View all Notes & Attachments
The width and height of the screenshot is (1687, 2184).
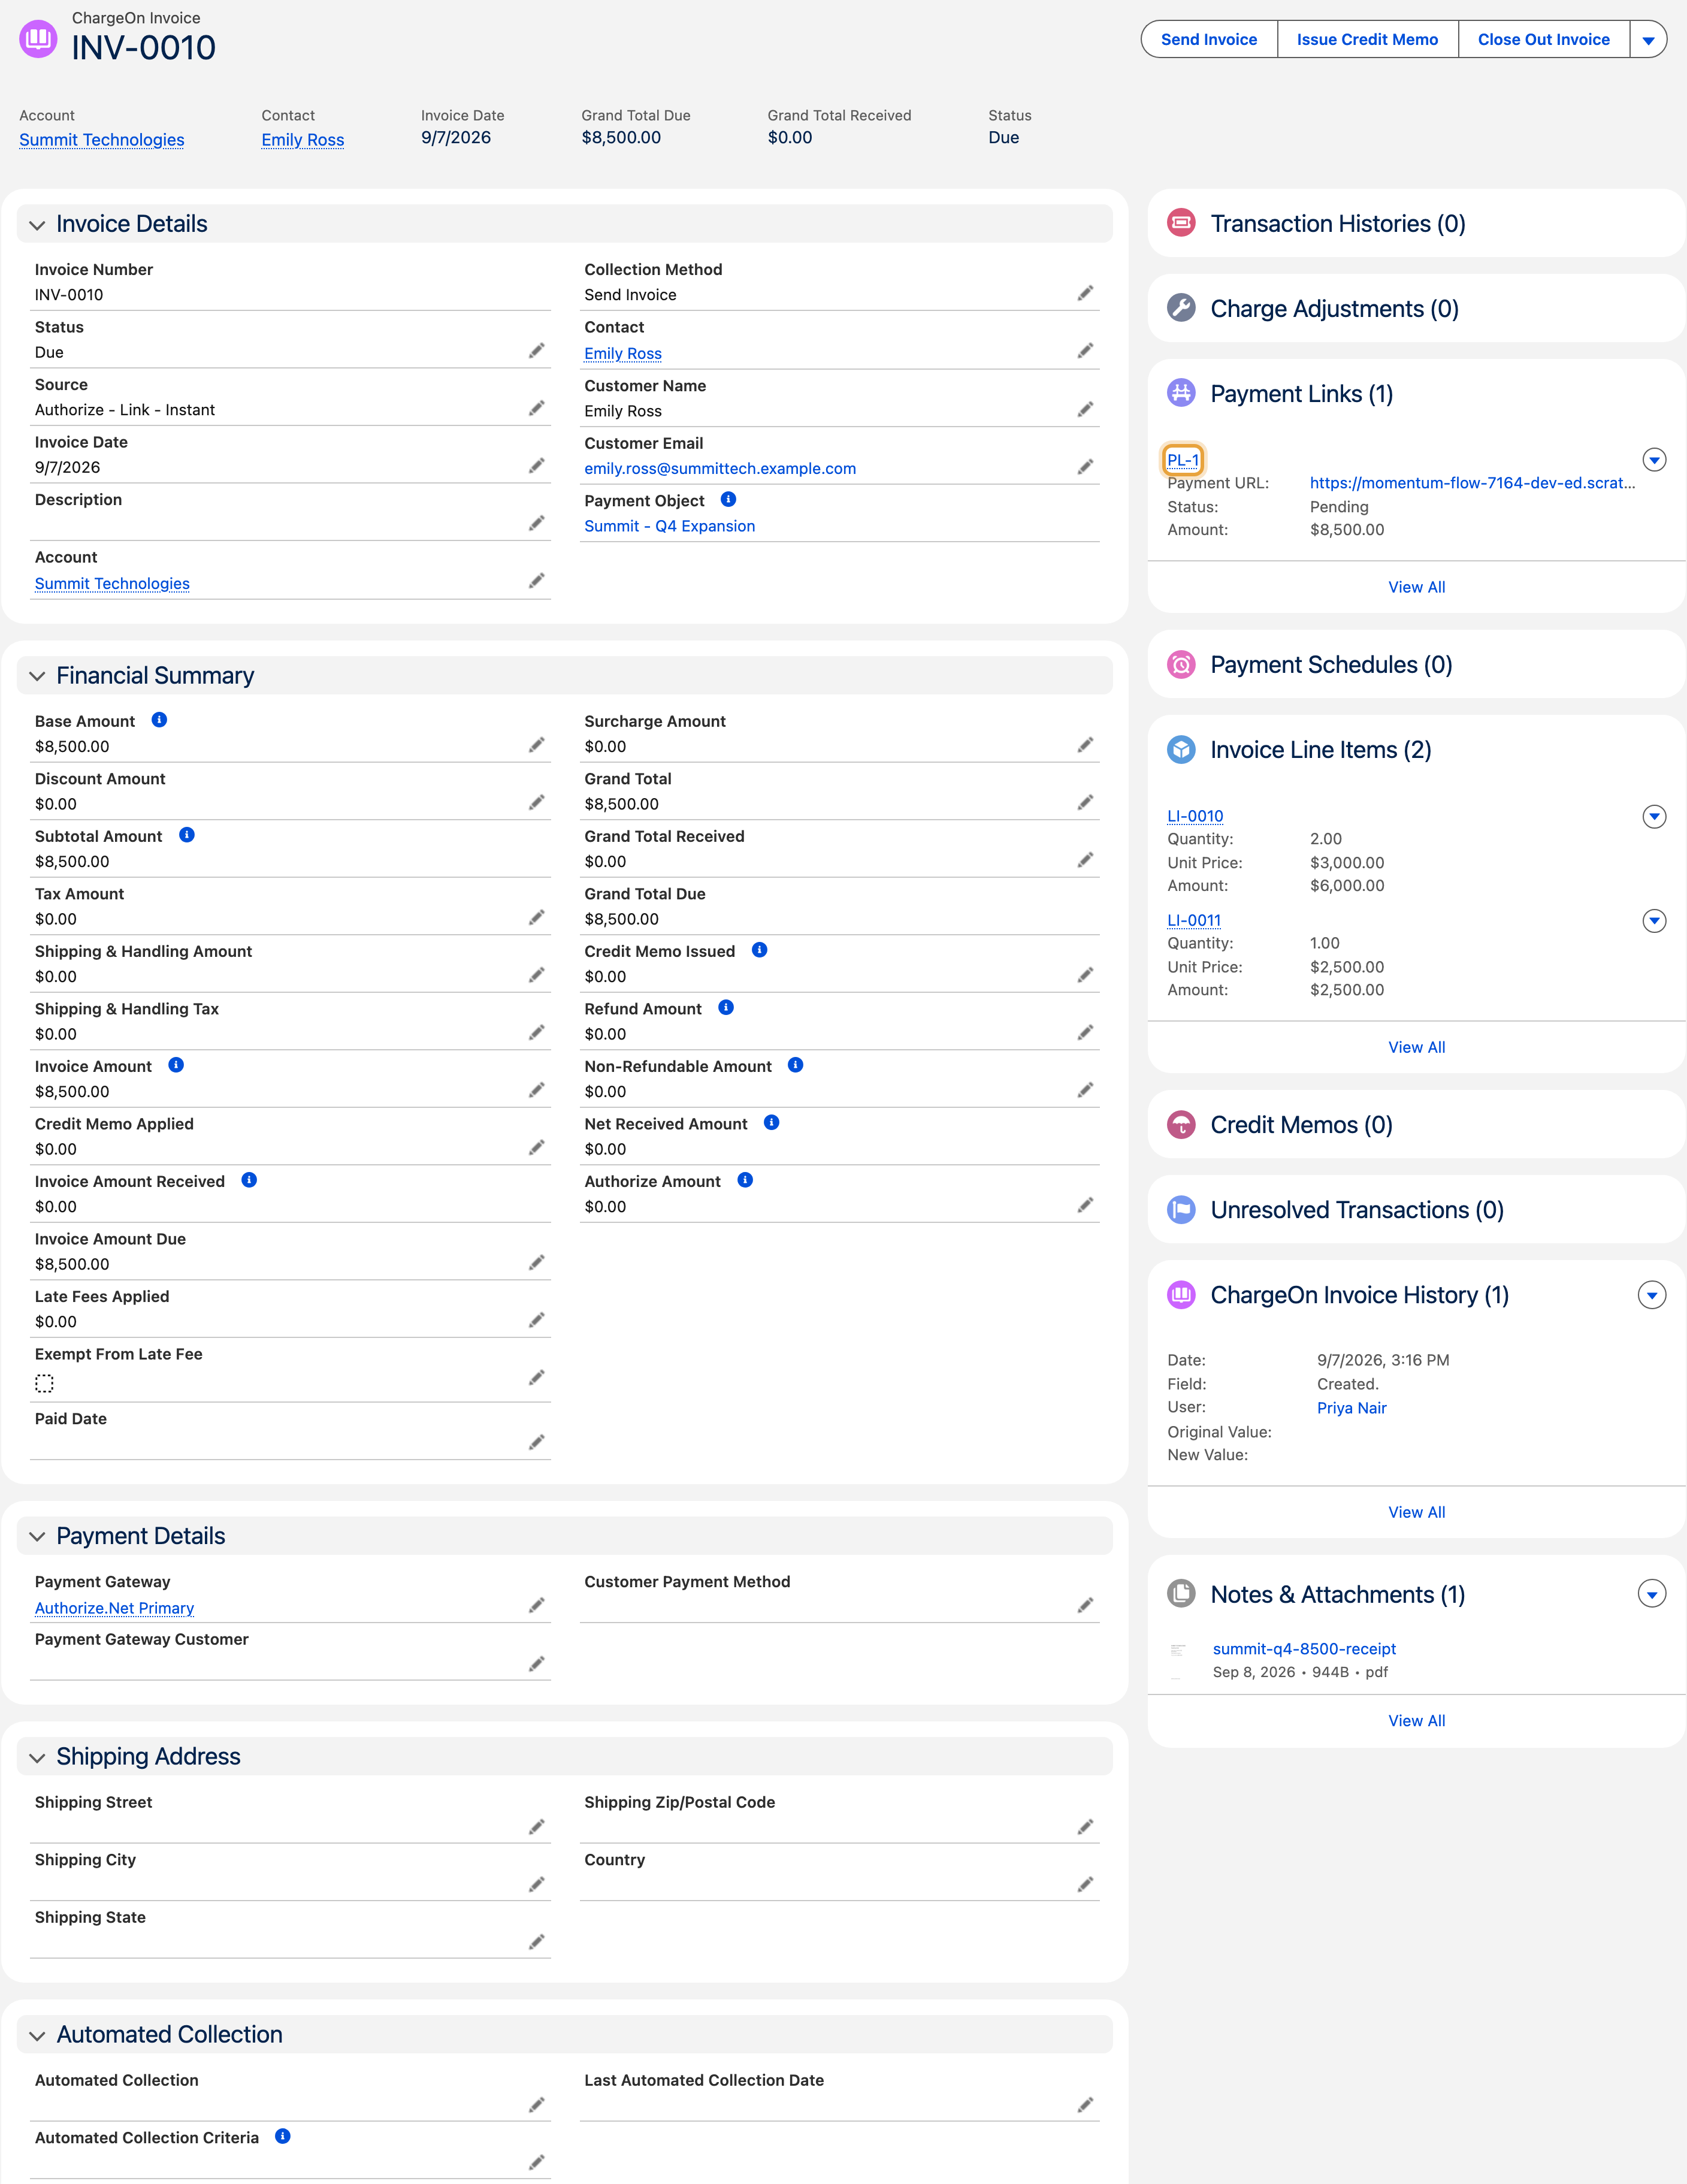click(x=1417, y=1721)
